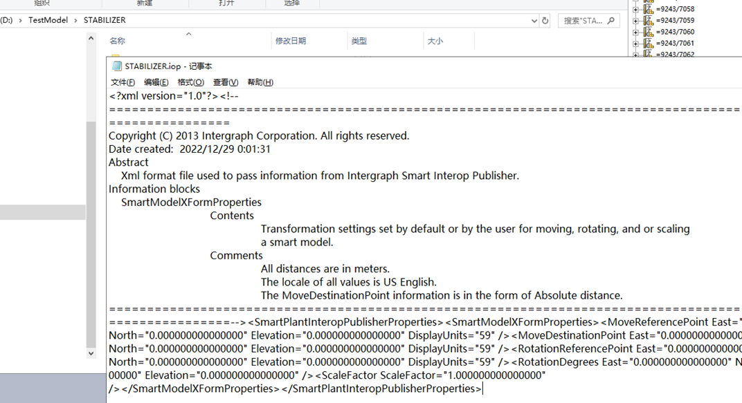
Task: Open the 编辑(E) menu in Notepad
Action: pos(156,82)
